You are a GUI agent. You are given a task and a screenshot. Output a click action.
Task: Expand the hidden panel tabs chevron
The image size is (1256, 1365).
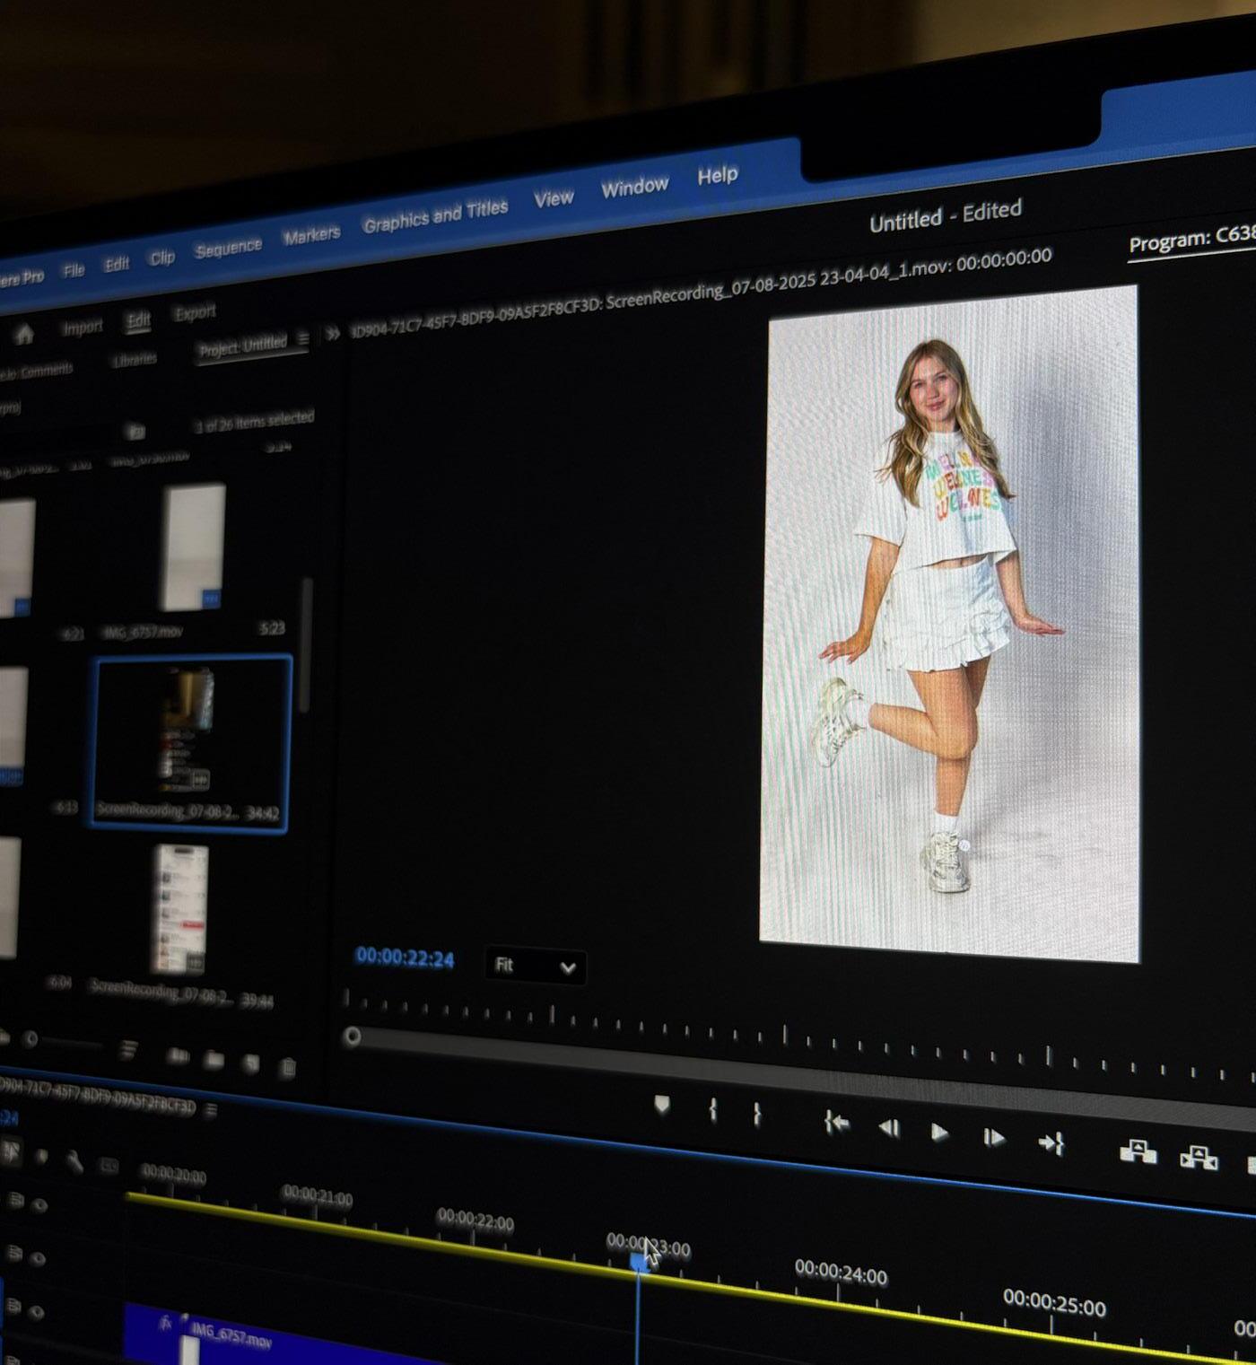[x=333, y=334]
